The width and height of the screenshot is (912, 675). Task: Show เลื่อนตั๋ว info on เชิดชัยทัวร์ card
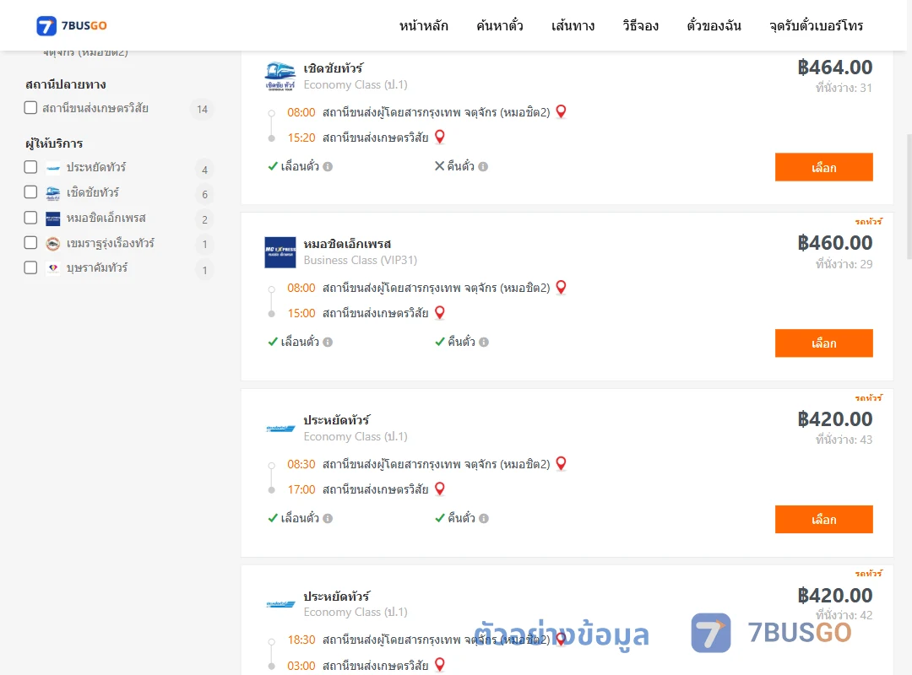point(328,167)
